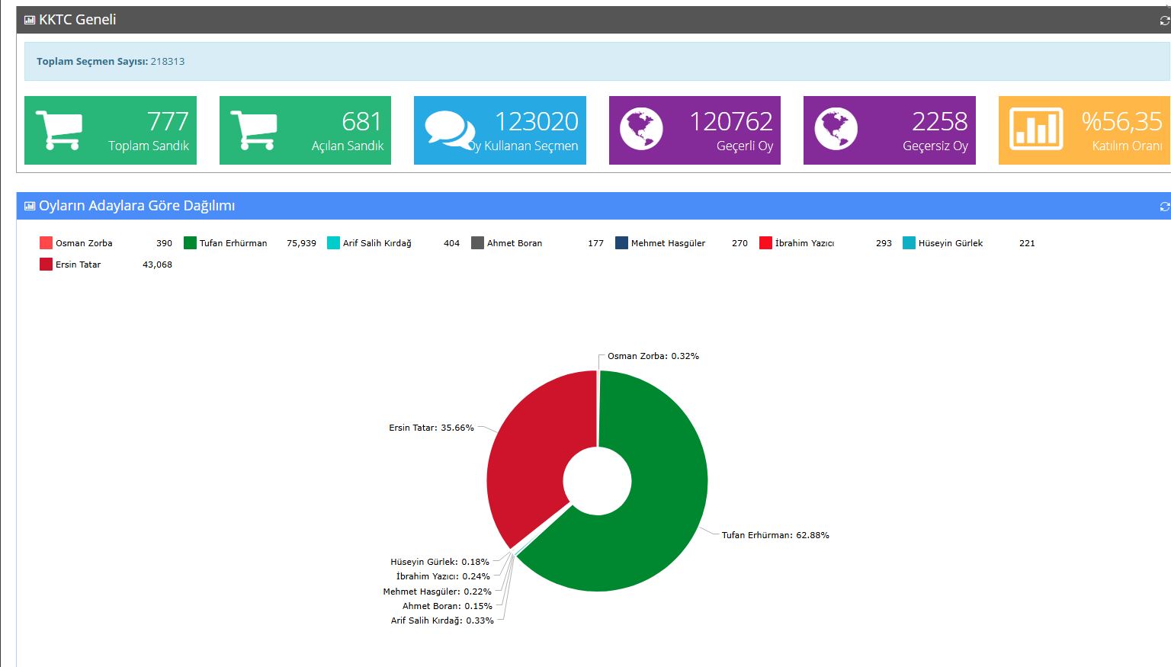
Task: Toggle Osman Zorba legend entry
Action: pyautogui.click(x=83, y=243)
